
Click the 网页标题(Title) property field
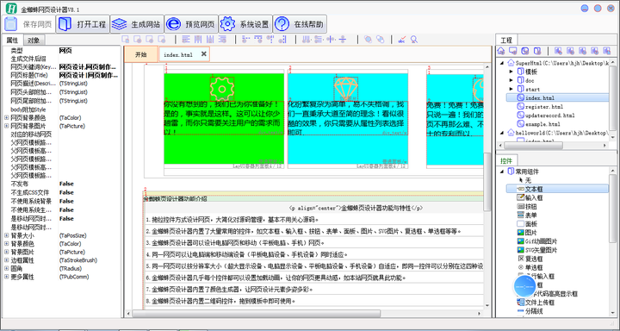89,75
